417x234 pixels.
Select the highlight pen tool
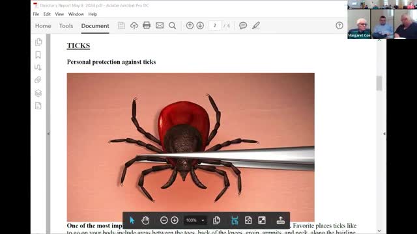tap(256, 25)
